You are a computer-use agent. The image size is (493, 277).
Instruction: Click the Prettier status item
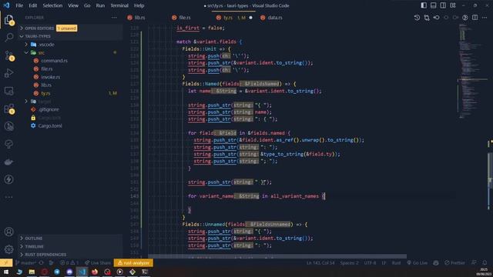[x=454, y=263]
